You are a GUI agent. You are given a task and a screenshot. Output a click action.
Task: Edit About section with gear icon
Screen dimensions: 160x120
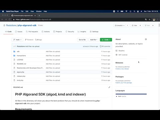pyautogui.click(x=146, y=39)
